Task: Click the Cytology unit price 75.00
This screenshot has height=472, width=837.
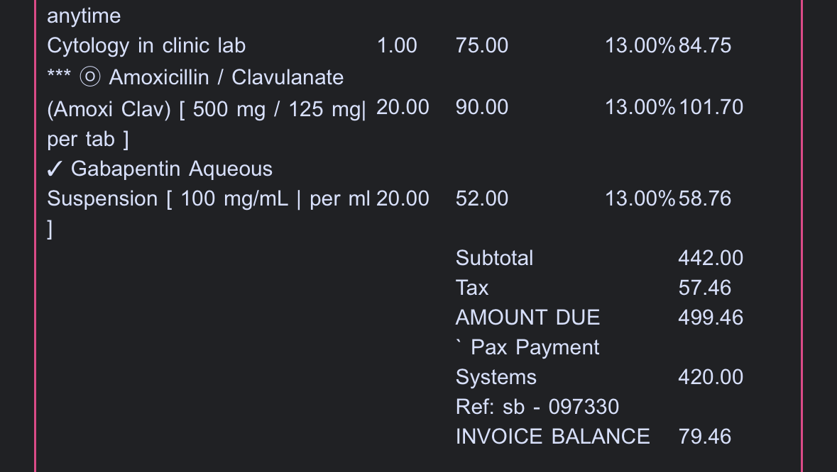Action: 482,46
